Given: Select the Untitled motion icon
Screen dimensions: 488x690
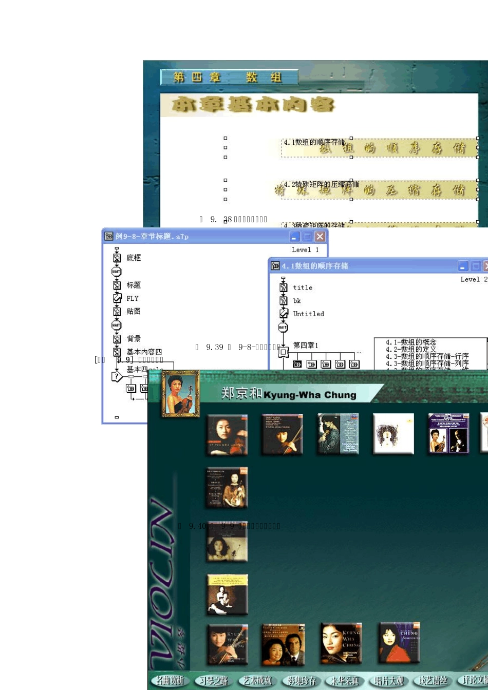Looking at the screenshot, I should 283,314.
